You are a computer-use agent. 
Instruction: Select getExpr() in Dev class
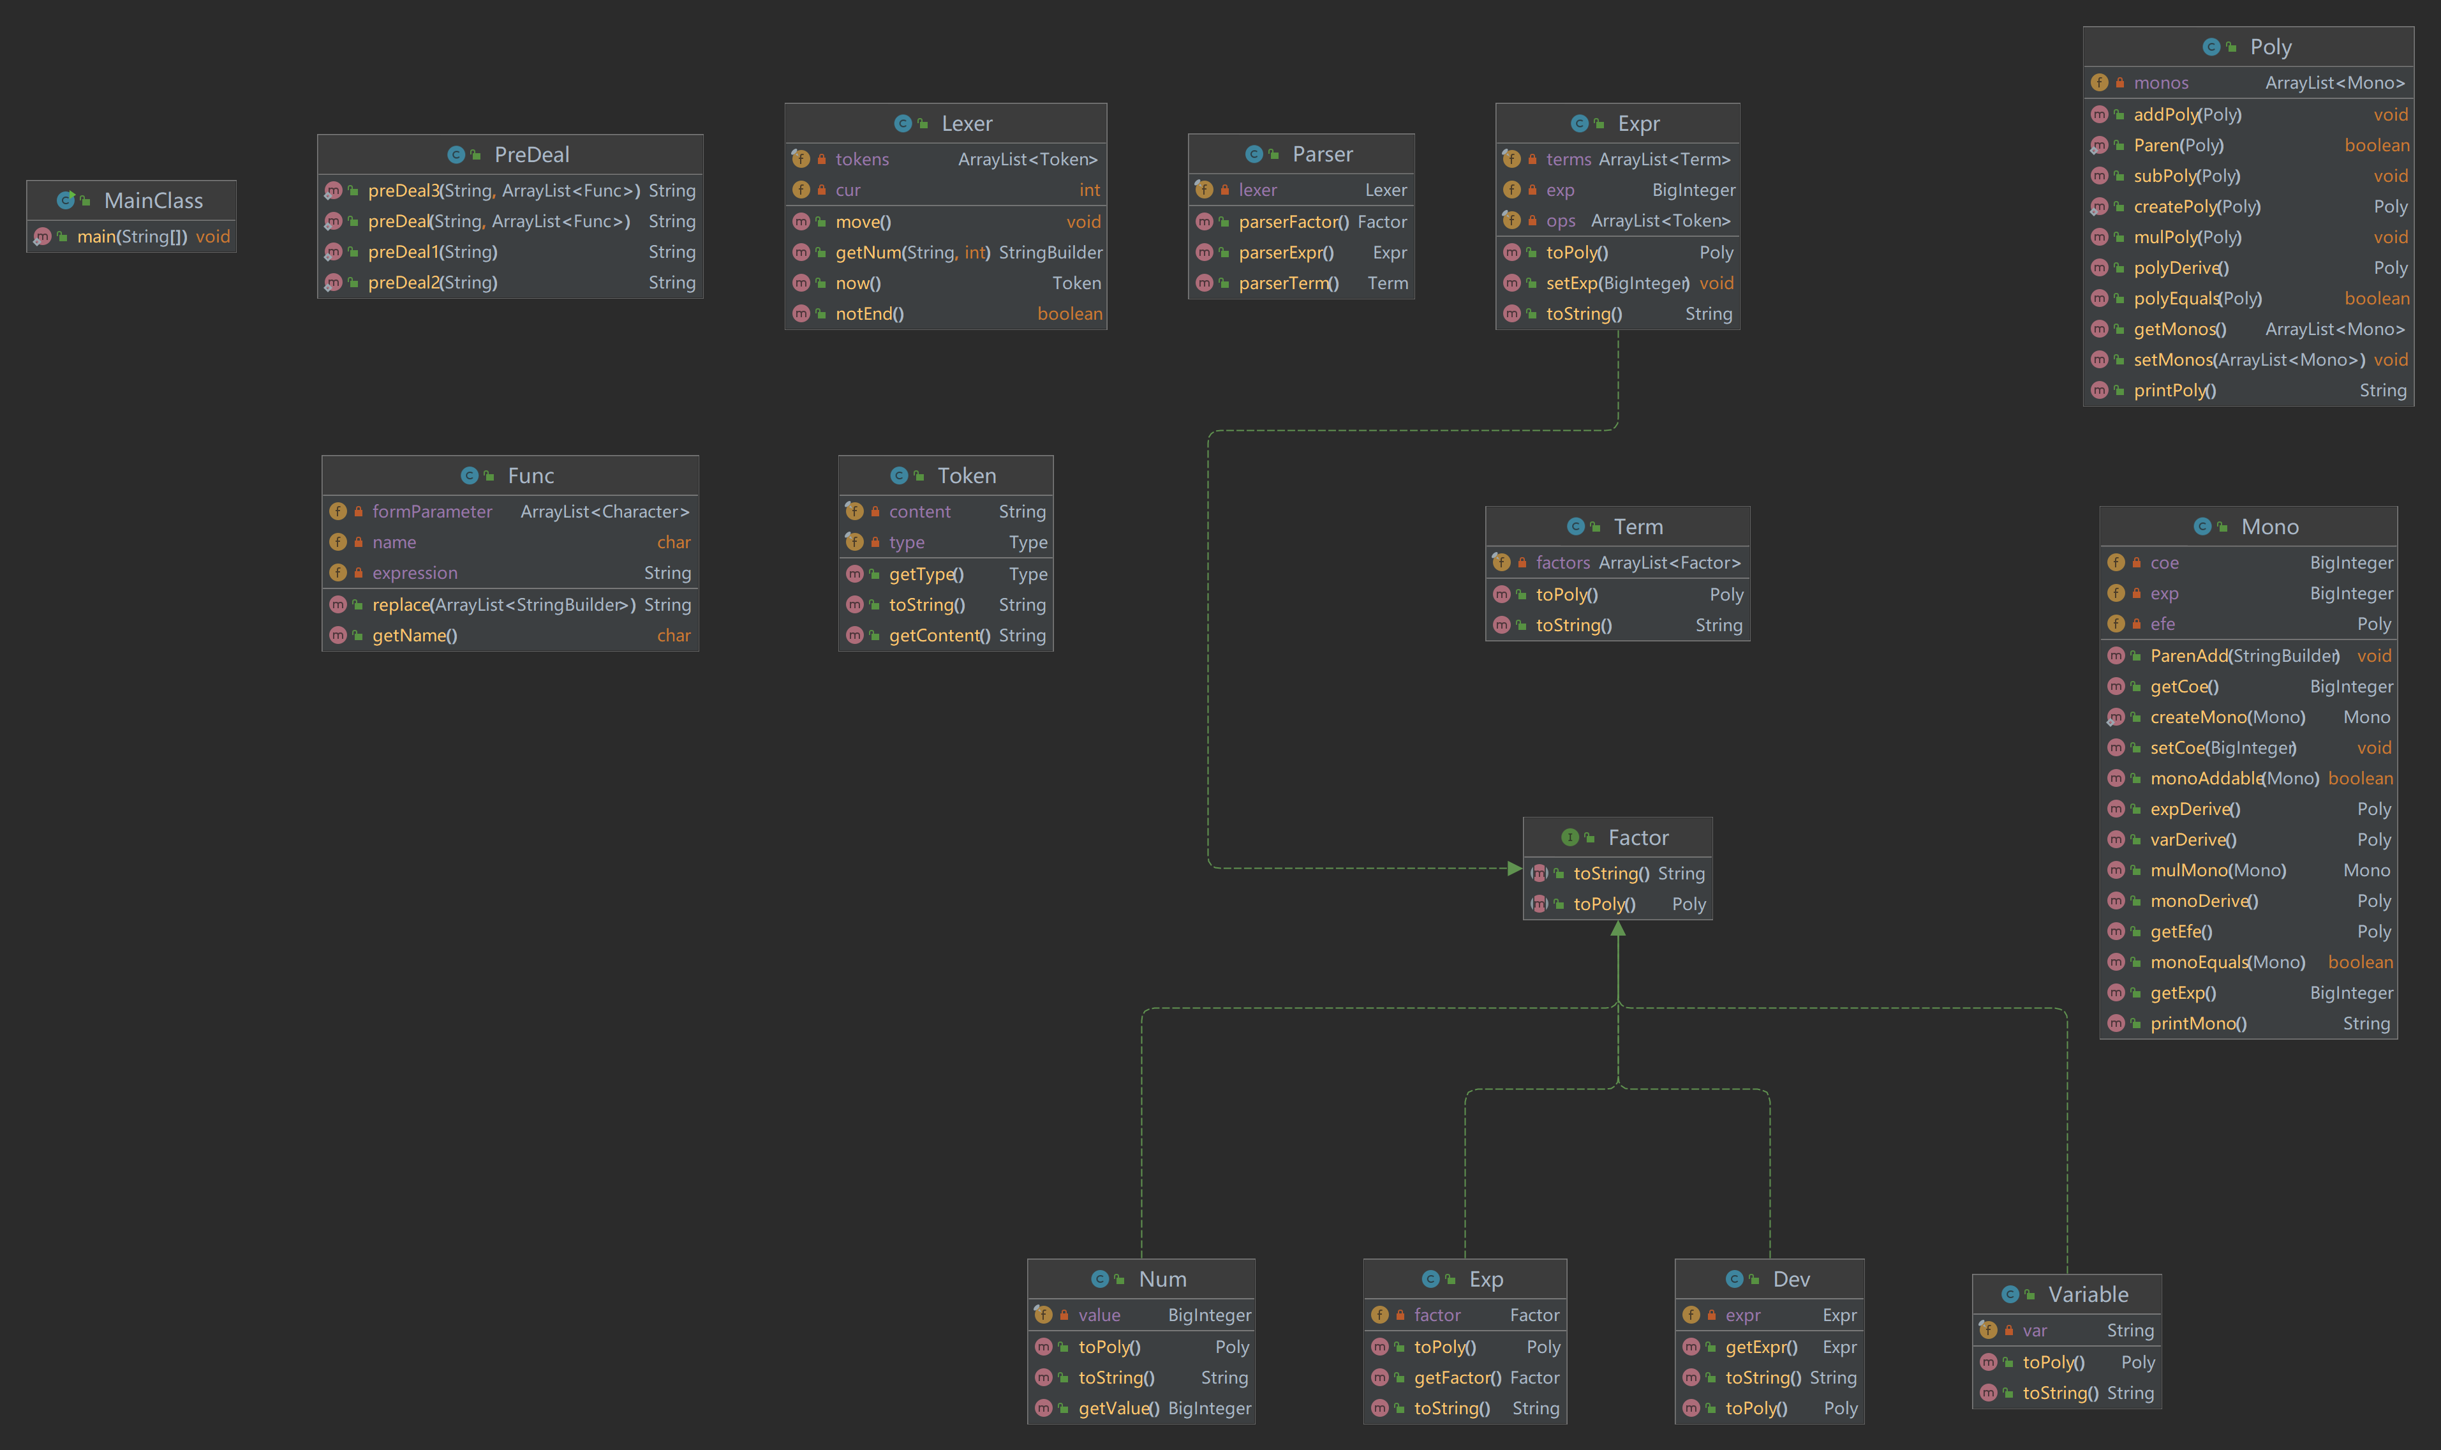click(x=1770, y=1347)
